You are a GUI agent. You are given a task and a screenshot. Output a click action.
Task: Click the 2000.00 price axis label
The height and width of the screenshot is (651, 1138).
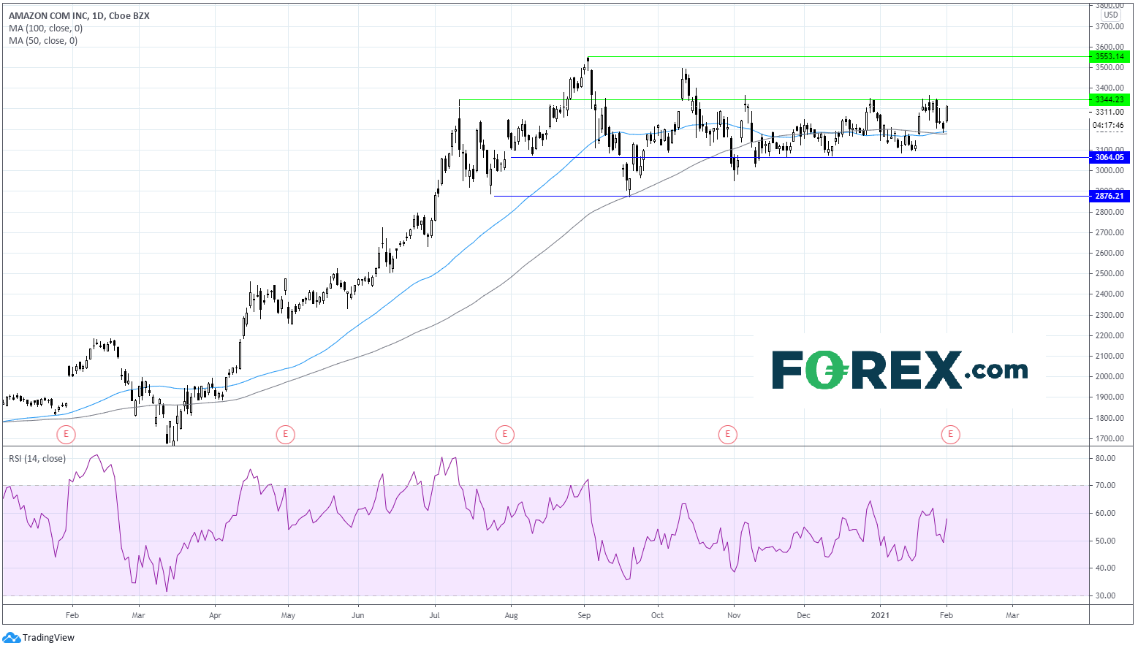(x=1109, y=376)
